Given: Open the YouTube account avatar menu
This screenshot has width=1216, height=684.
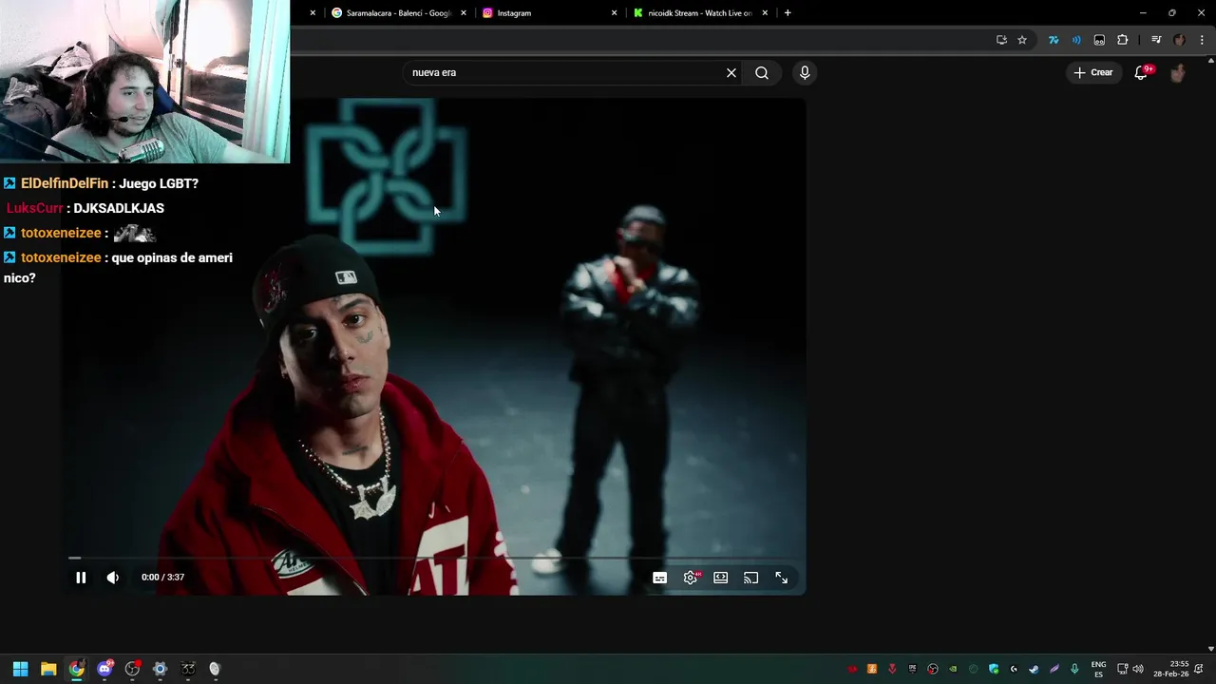Looking at the screenshot, I should tap(1178, 72).
